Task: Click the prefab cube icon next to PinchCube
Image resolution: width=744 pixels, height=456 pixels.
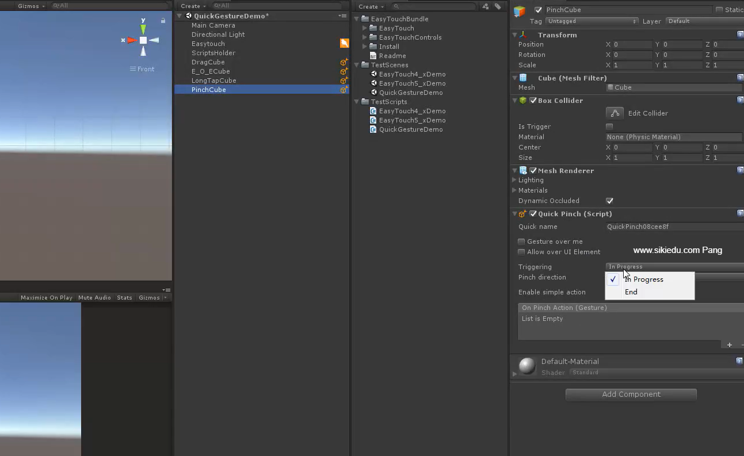Action: tap(344, 90)
